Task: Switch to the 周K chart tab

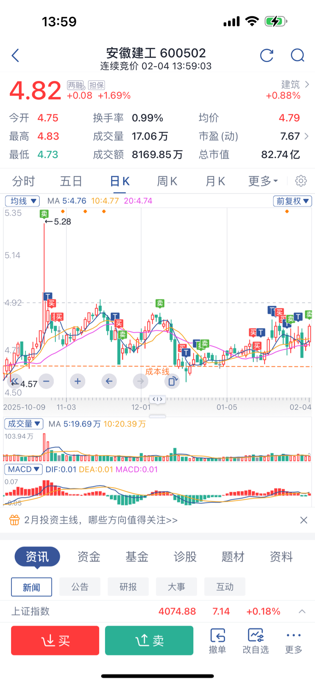Action: (167, 181)
